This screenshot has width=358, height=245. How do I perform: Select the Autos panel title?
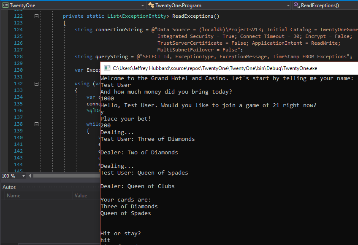click(9, 187)
